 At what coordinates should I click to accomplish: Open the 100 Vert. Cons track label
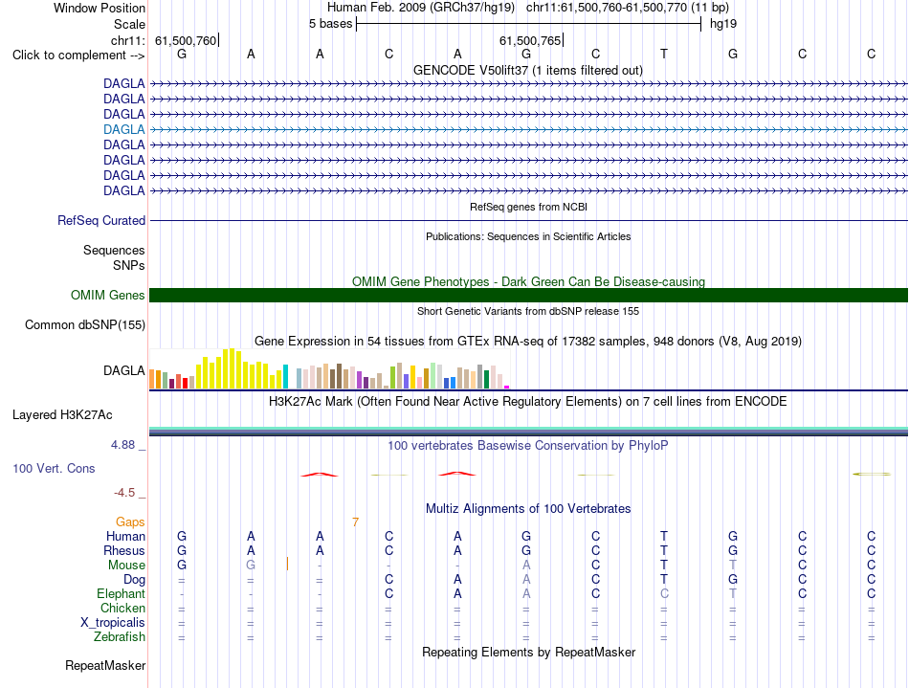pyautogui.click(x=54, y=468)
